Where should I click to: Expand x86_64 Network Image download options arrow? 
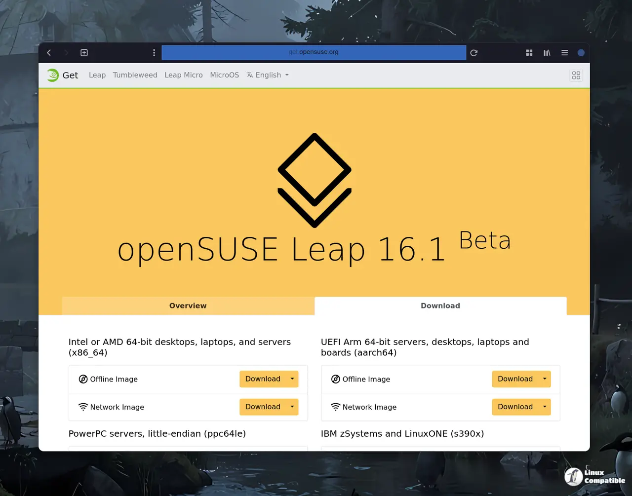(292, 407)
